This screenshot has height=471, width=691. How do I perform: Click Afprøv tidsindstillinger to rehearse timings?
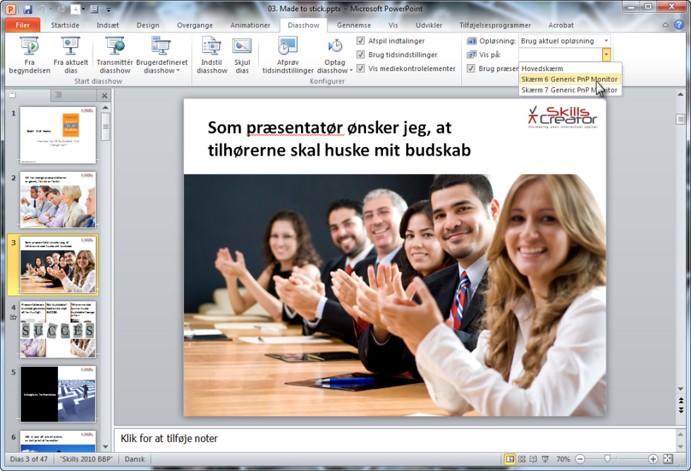pos(287,55)
